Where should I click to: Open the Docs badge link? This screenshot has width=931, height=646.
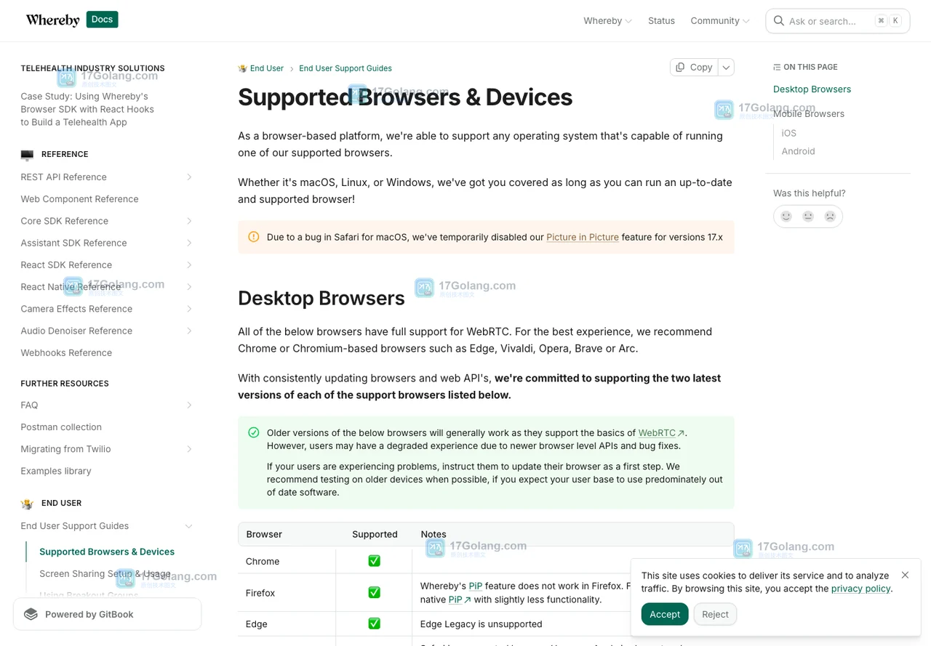click(x=102, y=20)
